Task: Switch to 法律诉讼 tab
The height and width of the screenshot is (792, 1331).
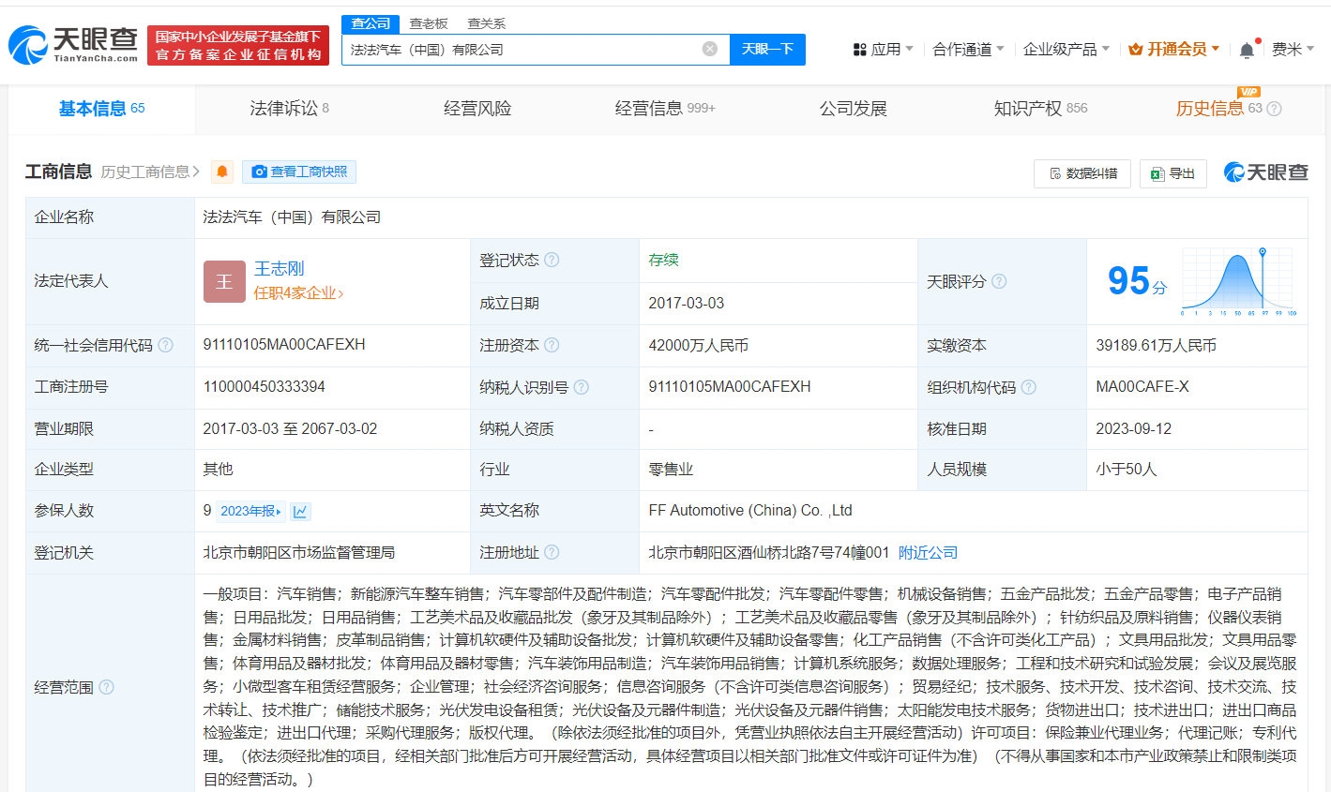Action: pyautogui.click(x=289, y=109)
